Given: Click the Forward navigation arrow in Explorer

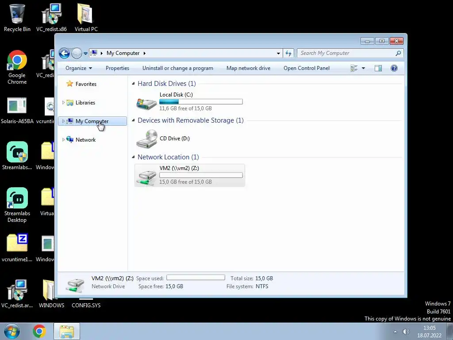Looking at the screenshot, I should [x=77, y=53].
